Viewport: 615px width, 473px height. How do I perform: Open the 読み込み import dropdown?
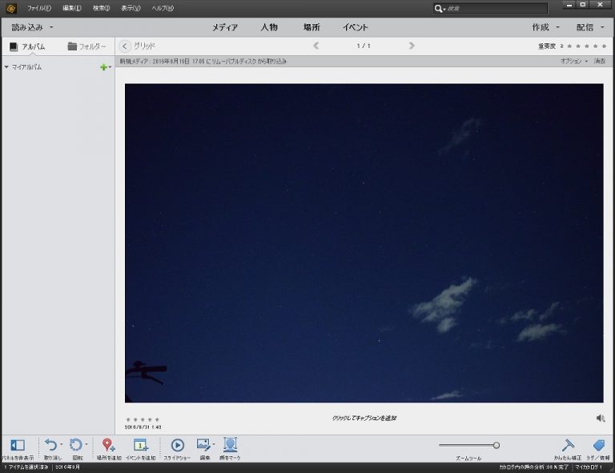32,27
